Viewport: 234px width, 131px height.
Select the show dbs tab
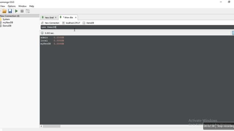(68, 17)
